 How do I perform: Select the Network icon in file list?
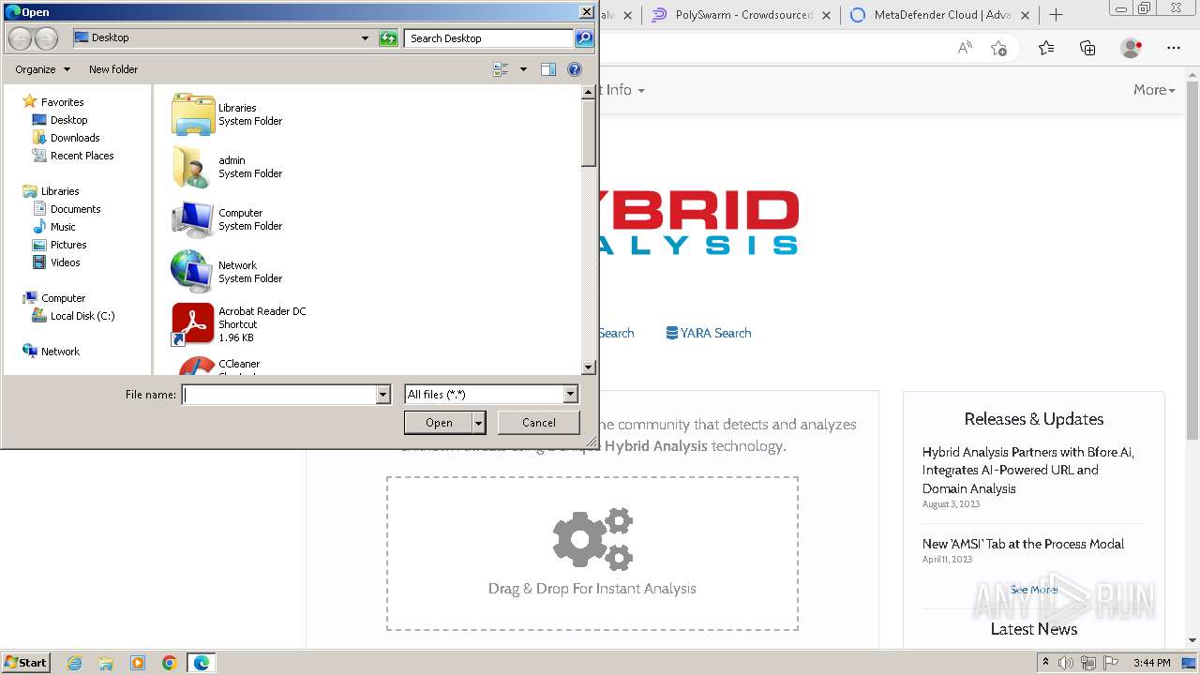[x=193, y=272]
